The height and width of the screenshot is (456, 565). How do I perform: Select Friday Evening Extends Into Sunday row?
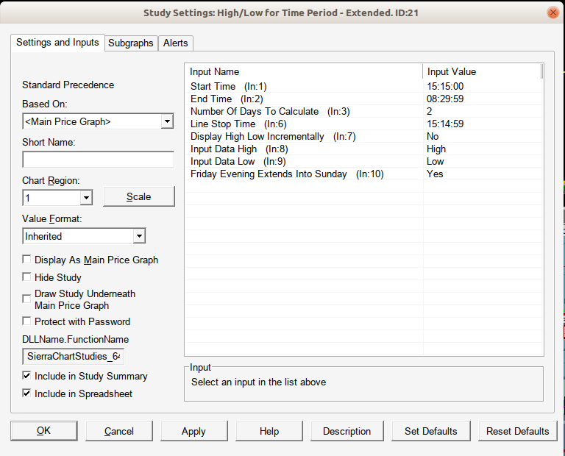pyautogui.click(x=363, y=174)
